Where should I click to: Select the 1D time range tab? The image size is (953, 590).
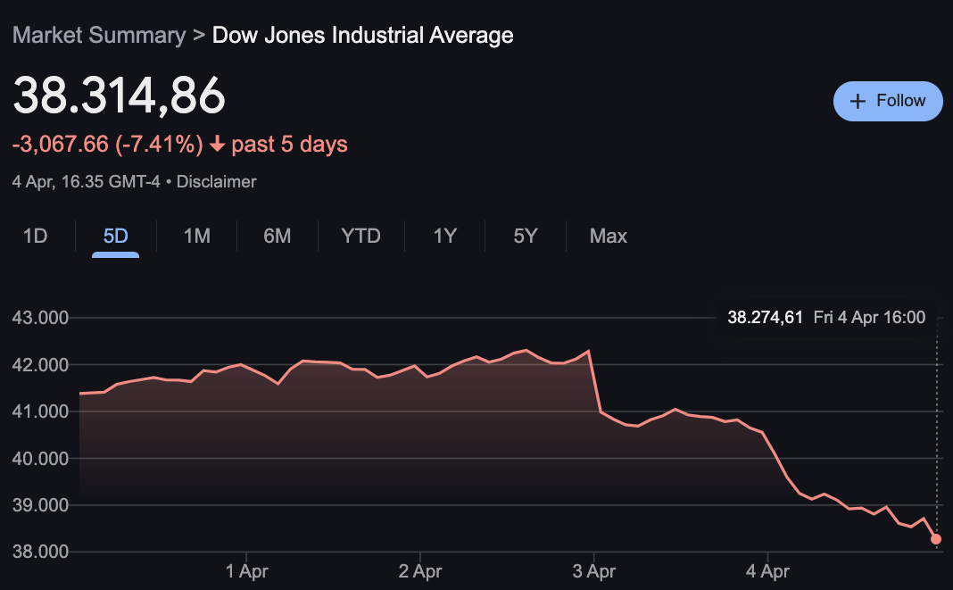point(34,236)
